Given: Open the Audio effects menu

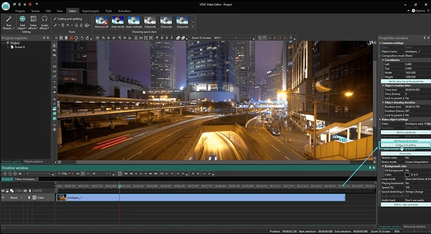Looking at the screenshot, I should click(x=44, y=22).
